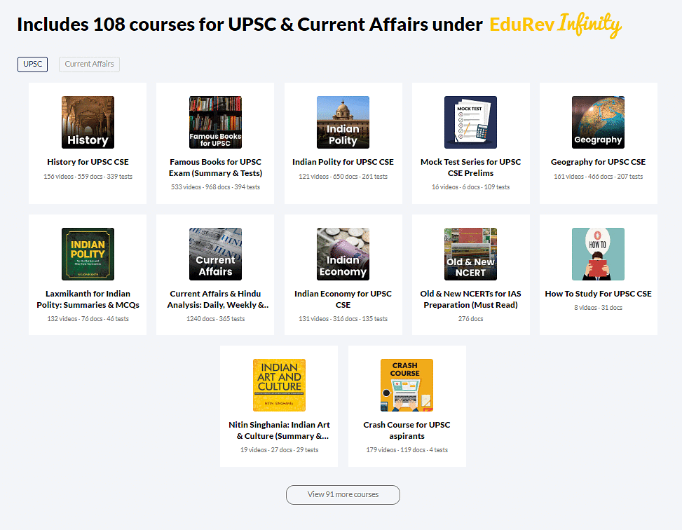The height and width of the screenshot is (530, 682).
Task: Open the History course cover thumbnail
Action: pos(87,122)
